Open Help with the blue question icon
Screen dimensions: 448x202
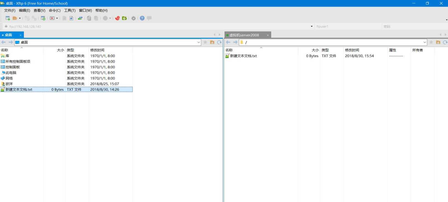pyautogui.click(x=142, y=18)
